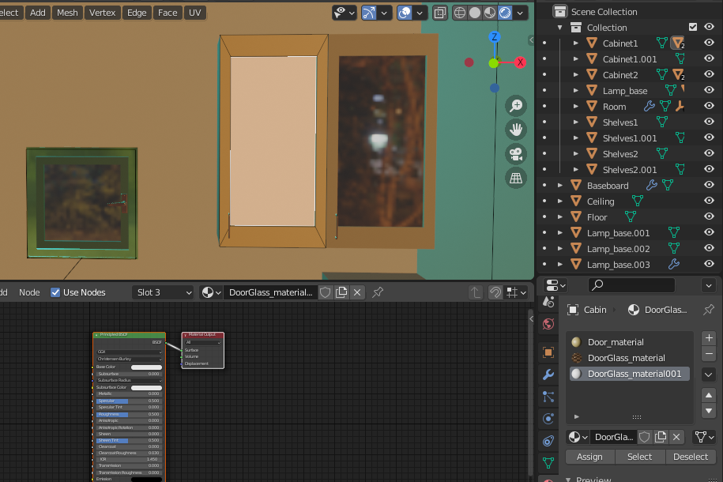Open the Particles properties tab
The image size is (723, 482).
point(548,397)
